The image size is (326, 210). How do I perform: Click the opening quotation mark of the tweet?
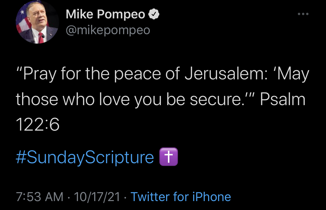[19, 70]
